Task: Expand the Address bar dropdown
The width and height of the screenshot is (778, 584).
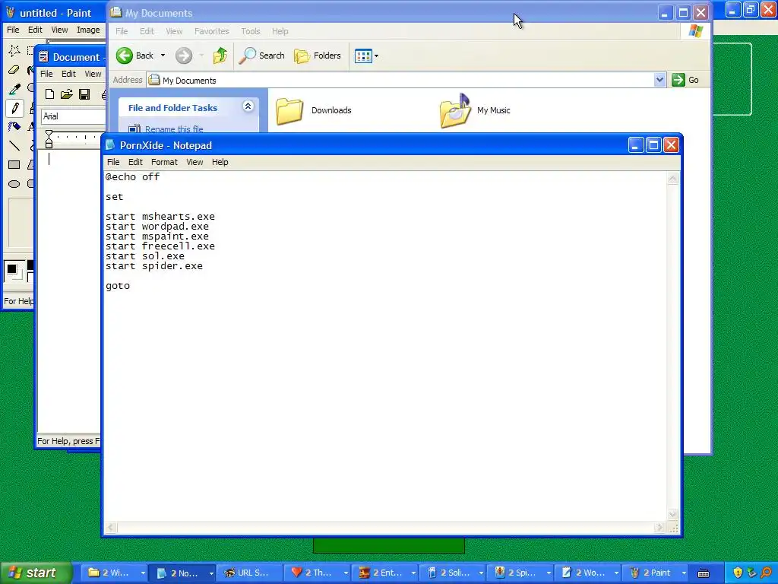Action: click(x=659, y=80)
